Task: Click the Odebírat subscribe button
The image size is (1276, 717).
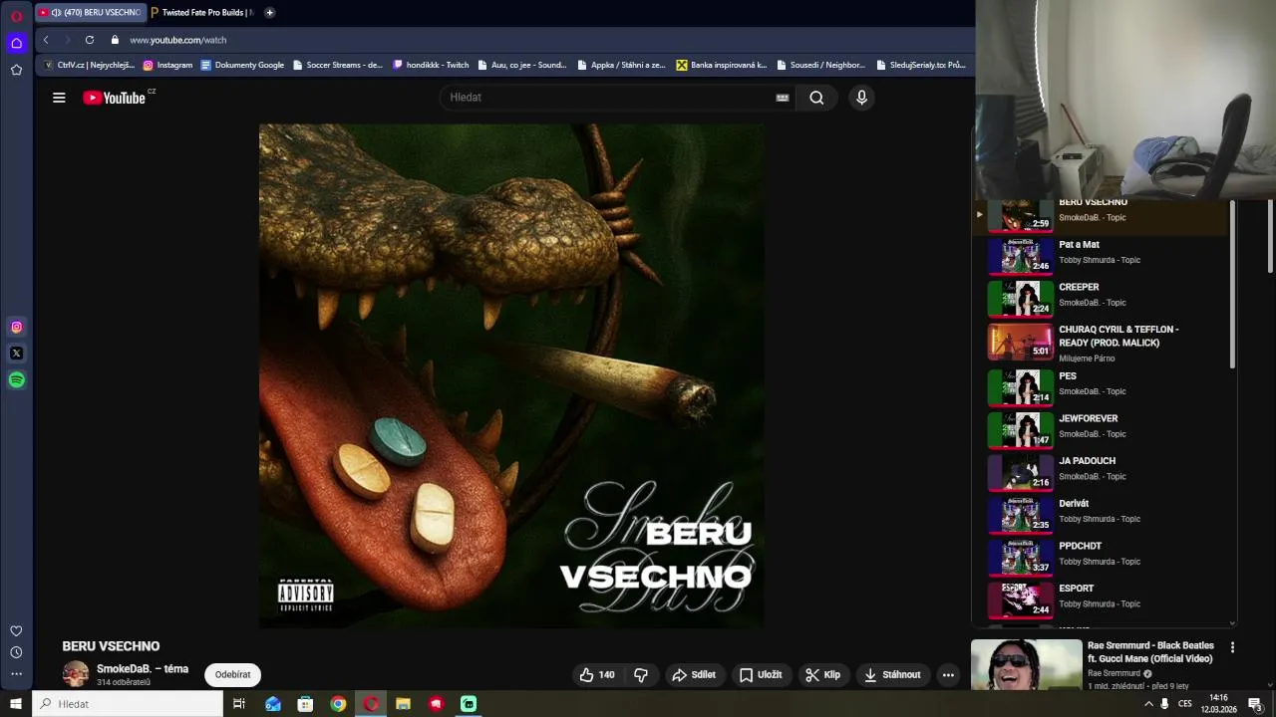Action: (232, 674)
